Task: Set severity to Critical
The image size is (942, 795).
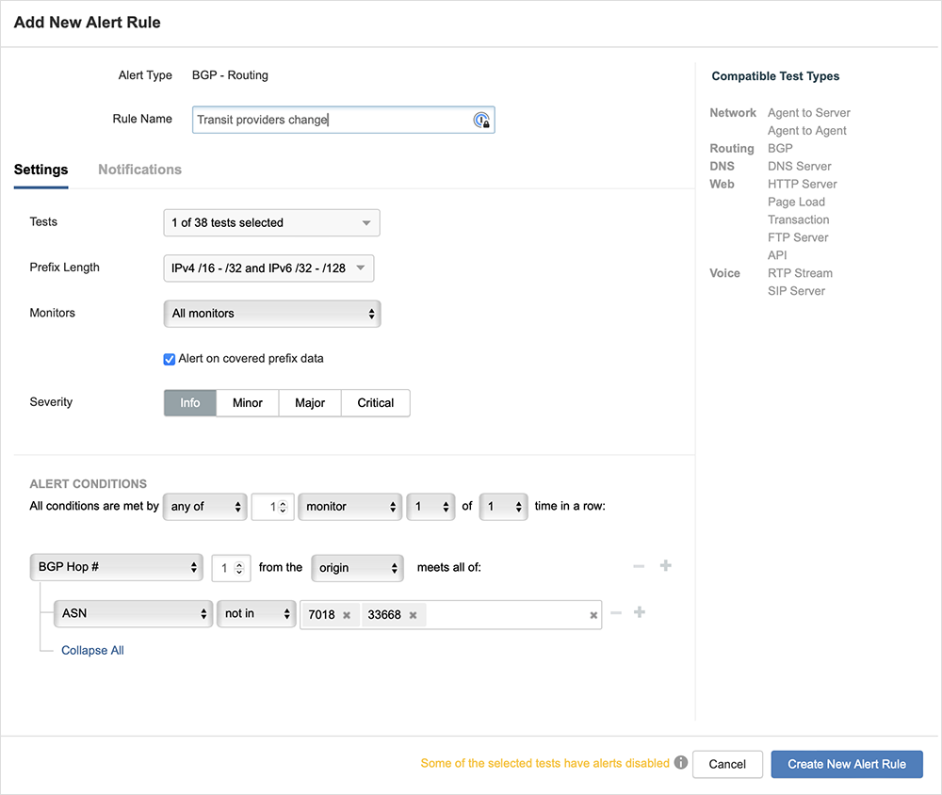Action: pyautogui.click(x=375, y=402)
